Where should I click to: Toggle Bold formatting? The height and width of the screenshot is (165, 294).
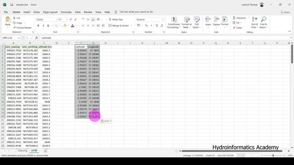tap(38, 26)
